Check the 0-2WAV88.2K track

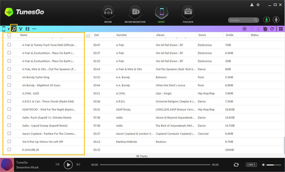pos(9,150)
